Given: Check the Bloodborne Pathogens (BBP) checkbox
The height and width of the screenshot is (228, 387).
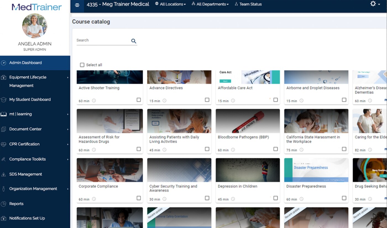Looking at the screenshot, I should [x=276, y=149].
